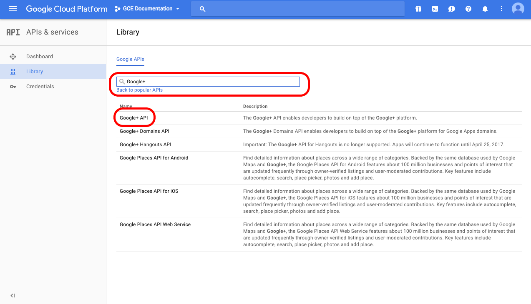
Task: Select Library in the sidebar
Action: point(35,72)
